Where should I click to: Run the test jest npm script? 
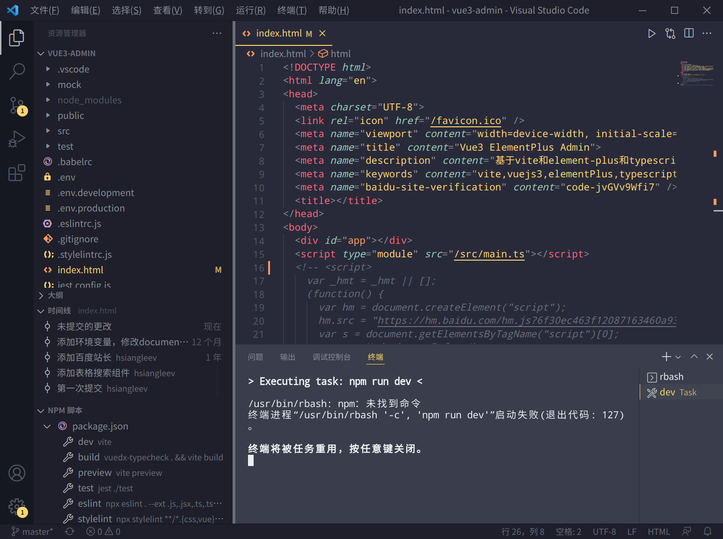click(x=134, y=488)
